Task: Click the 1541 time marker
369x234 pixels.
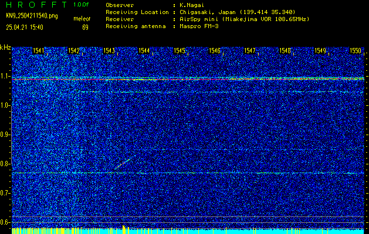Action: click(38, 51)
